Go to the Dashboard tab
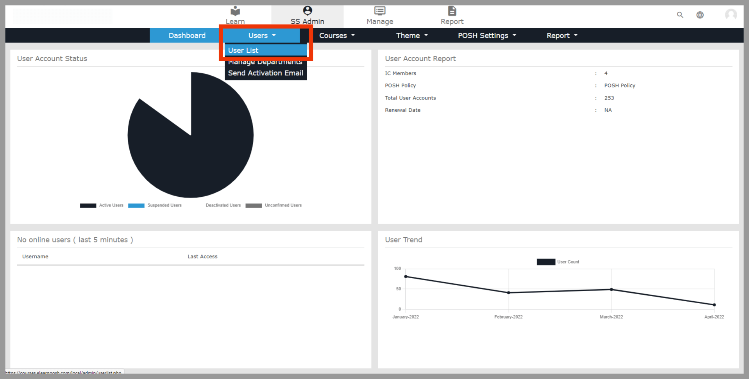 [187, 36]
